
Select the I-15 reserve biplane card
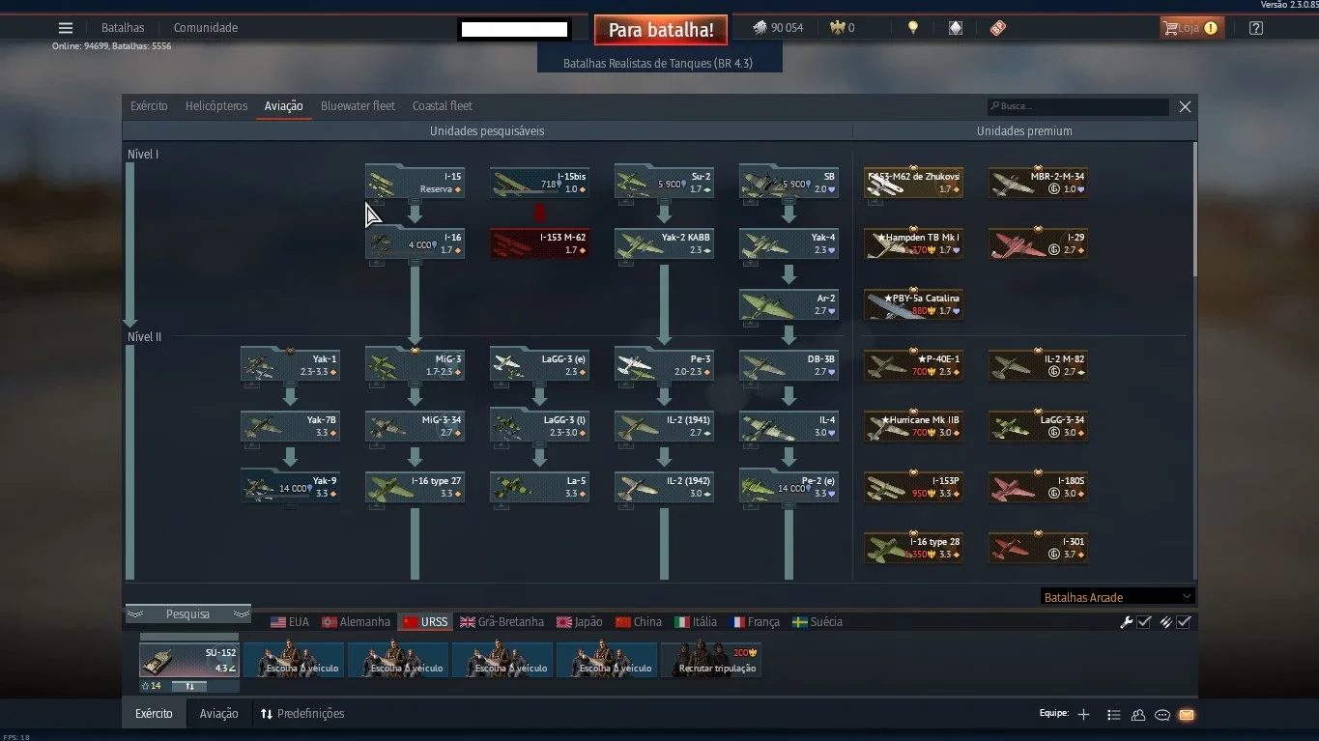click(x=415, y=183)
